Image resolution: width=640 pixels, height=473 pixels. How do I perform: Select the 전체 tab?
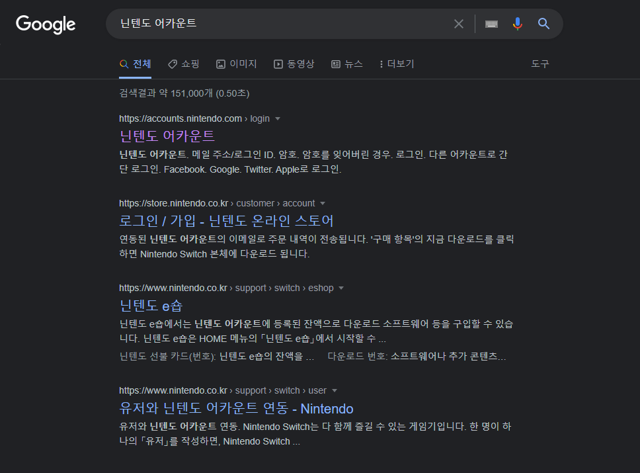coord(136,64)
